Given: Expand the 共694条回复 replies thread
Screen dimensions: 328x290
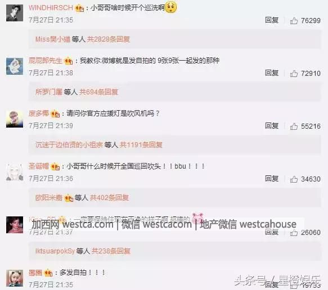Looking at the screenshot, I should [98, 92].
